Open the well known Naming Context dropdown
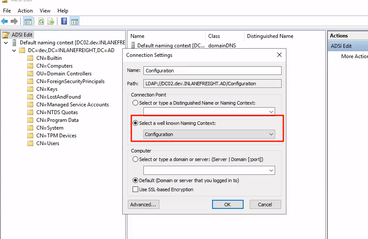368x239 pixels. coord(271,134)
